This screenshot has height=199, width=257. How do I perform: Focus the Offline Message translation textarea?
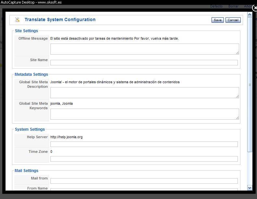tap(145, 49)
